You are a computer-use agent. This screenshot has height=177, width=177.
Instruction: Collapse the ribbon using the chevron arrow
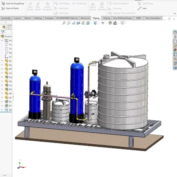[x=175, y=14]
